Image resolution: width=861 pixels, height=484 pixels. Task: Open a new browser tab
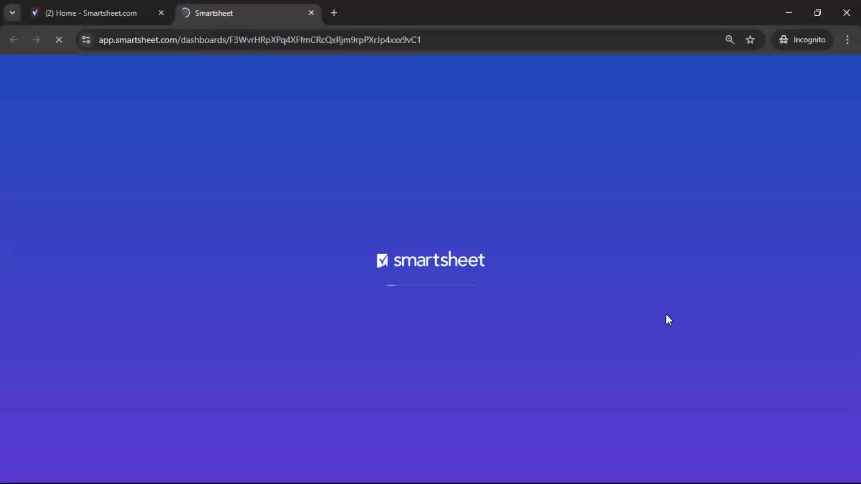335,13
